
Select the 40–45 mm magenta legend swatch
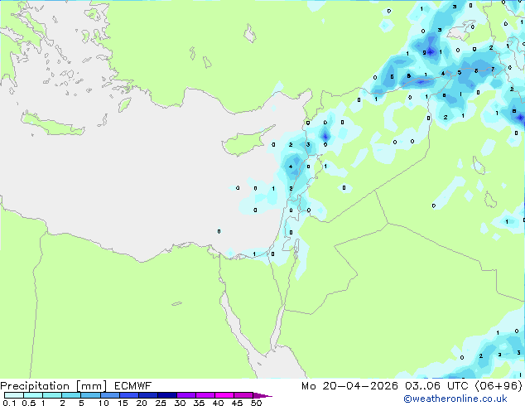[224, 395]
